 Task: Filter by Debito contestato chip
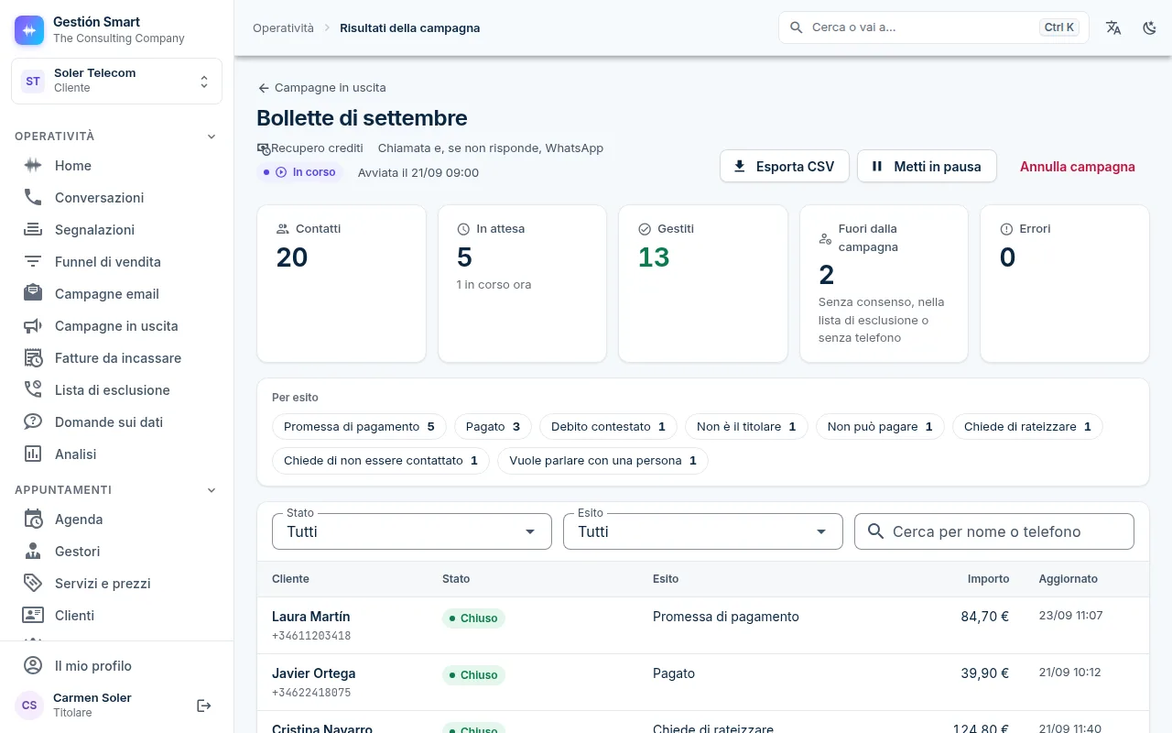click(608, 427)
